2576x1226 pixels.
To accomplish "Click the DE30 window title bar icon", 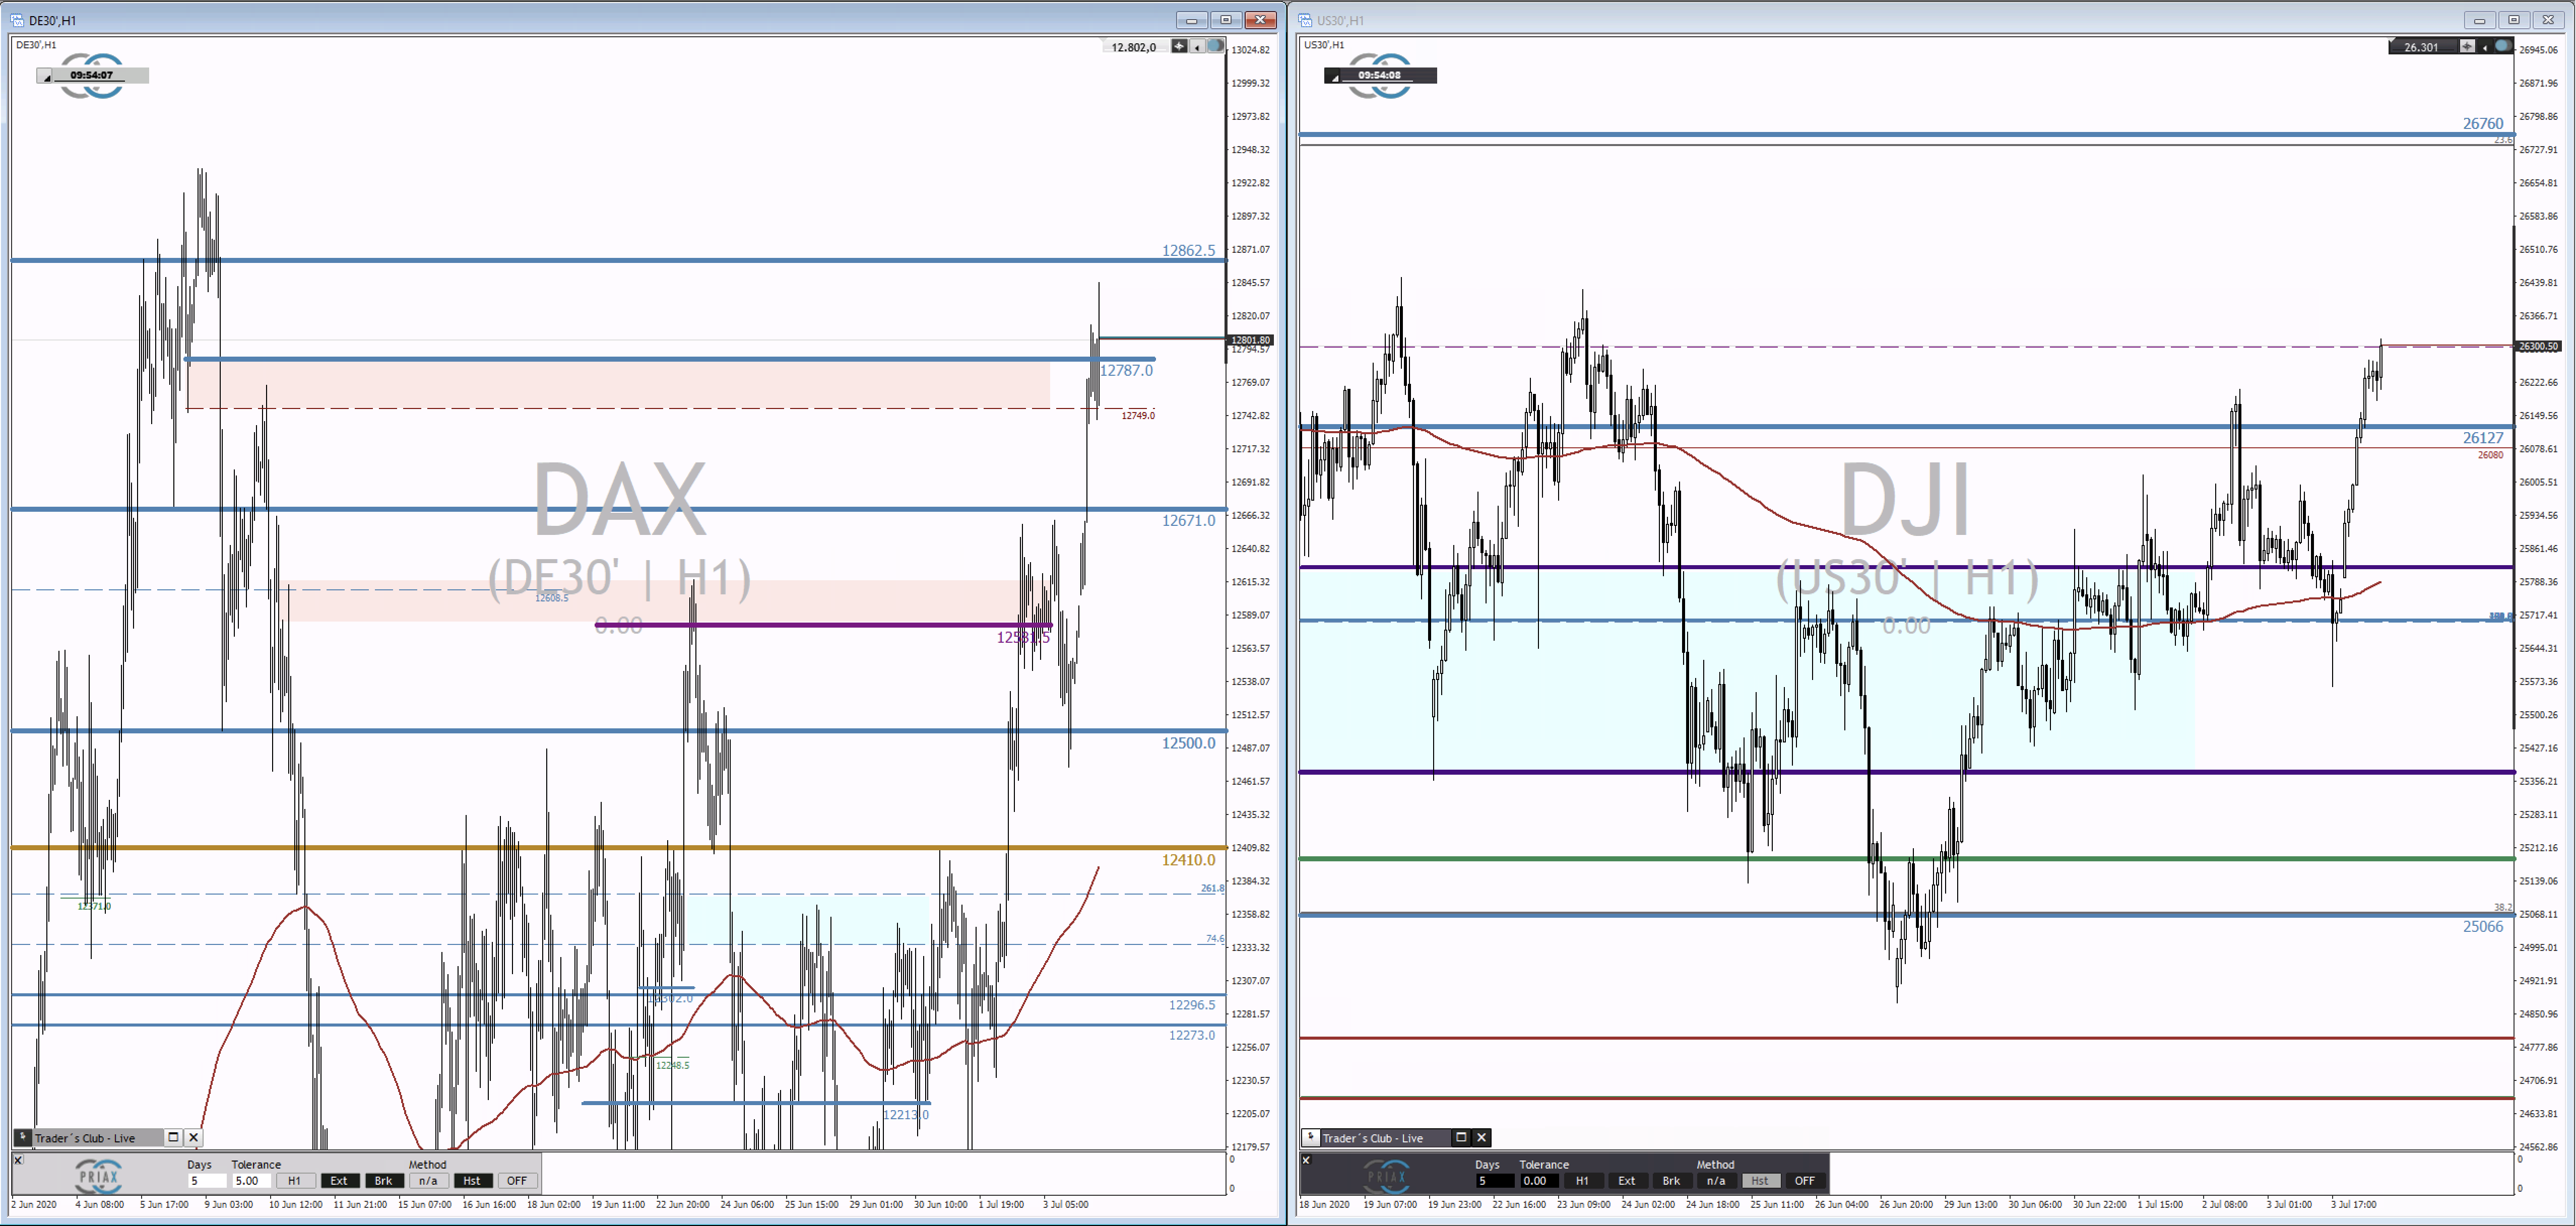I will coord(17,20).
